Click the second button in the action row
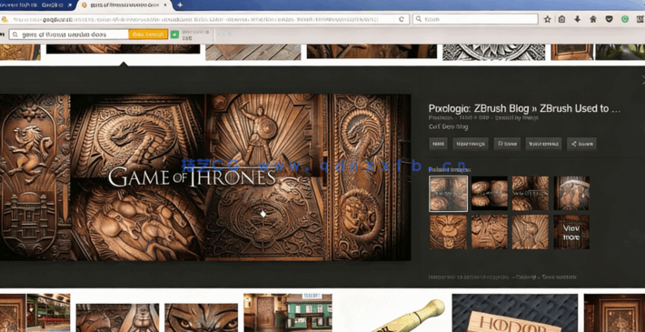The width and height of the screenshot is (645, 332). (x=471, y=144)
